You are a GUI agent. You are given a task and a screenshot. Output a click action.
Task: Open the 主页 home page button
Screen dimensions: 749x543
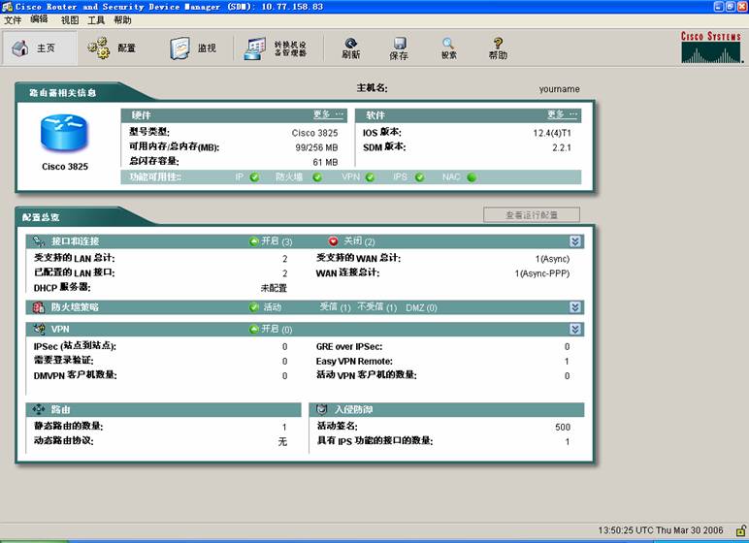click(39, 48)
